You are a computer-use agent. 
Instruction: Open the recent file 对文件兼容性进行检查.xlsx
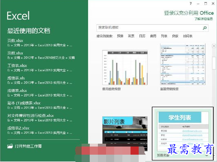pos(40,118)
